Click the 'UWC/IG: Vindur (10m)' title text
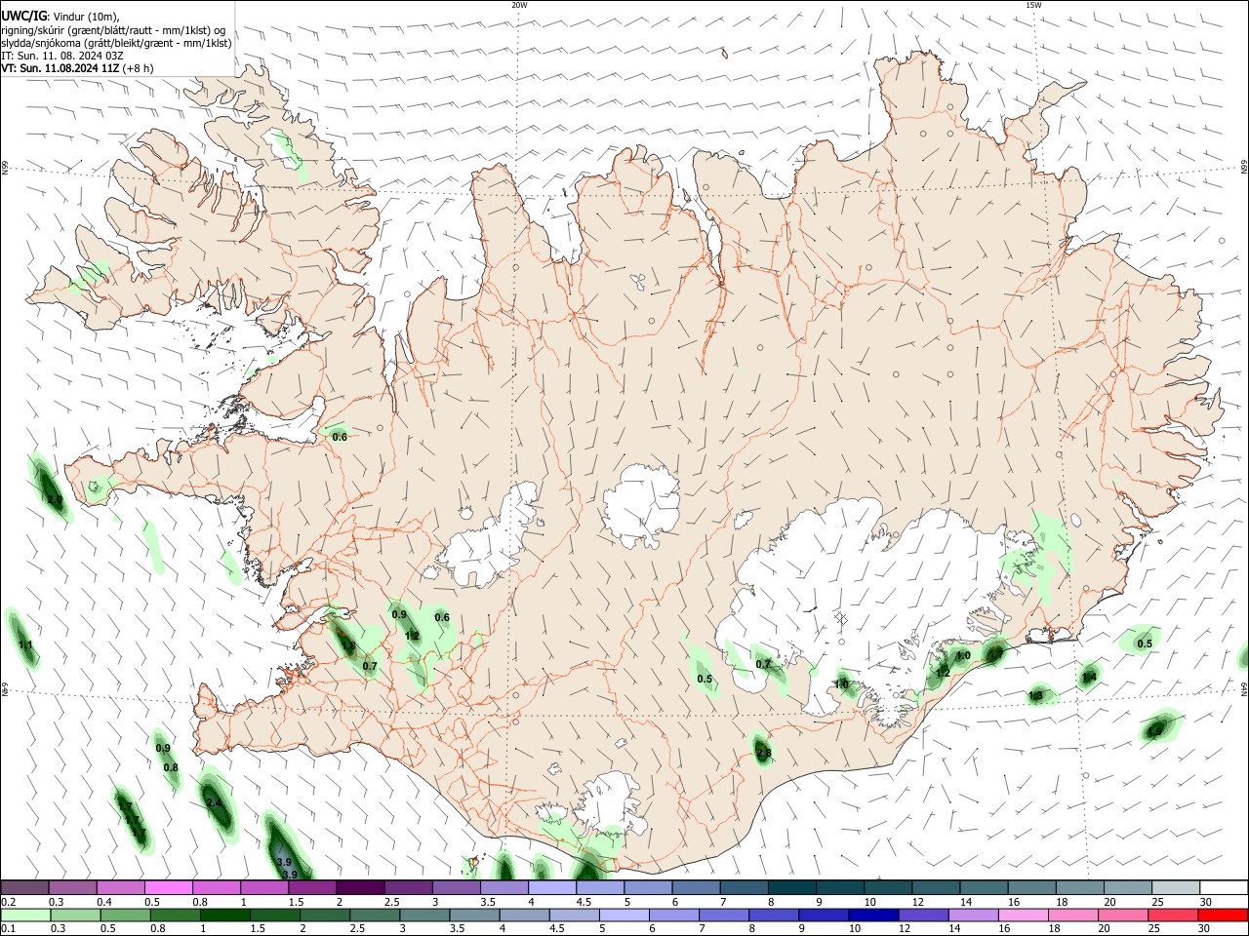The image size is (1249, 936). [60, 16]
